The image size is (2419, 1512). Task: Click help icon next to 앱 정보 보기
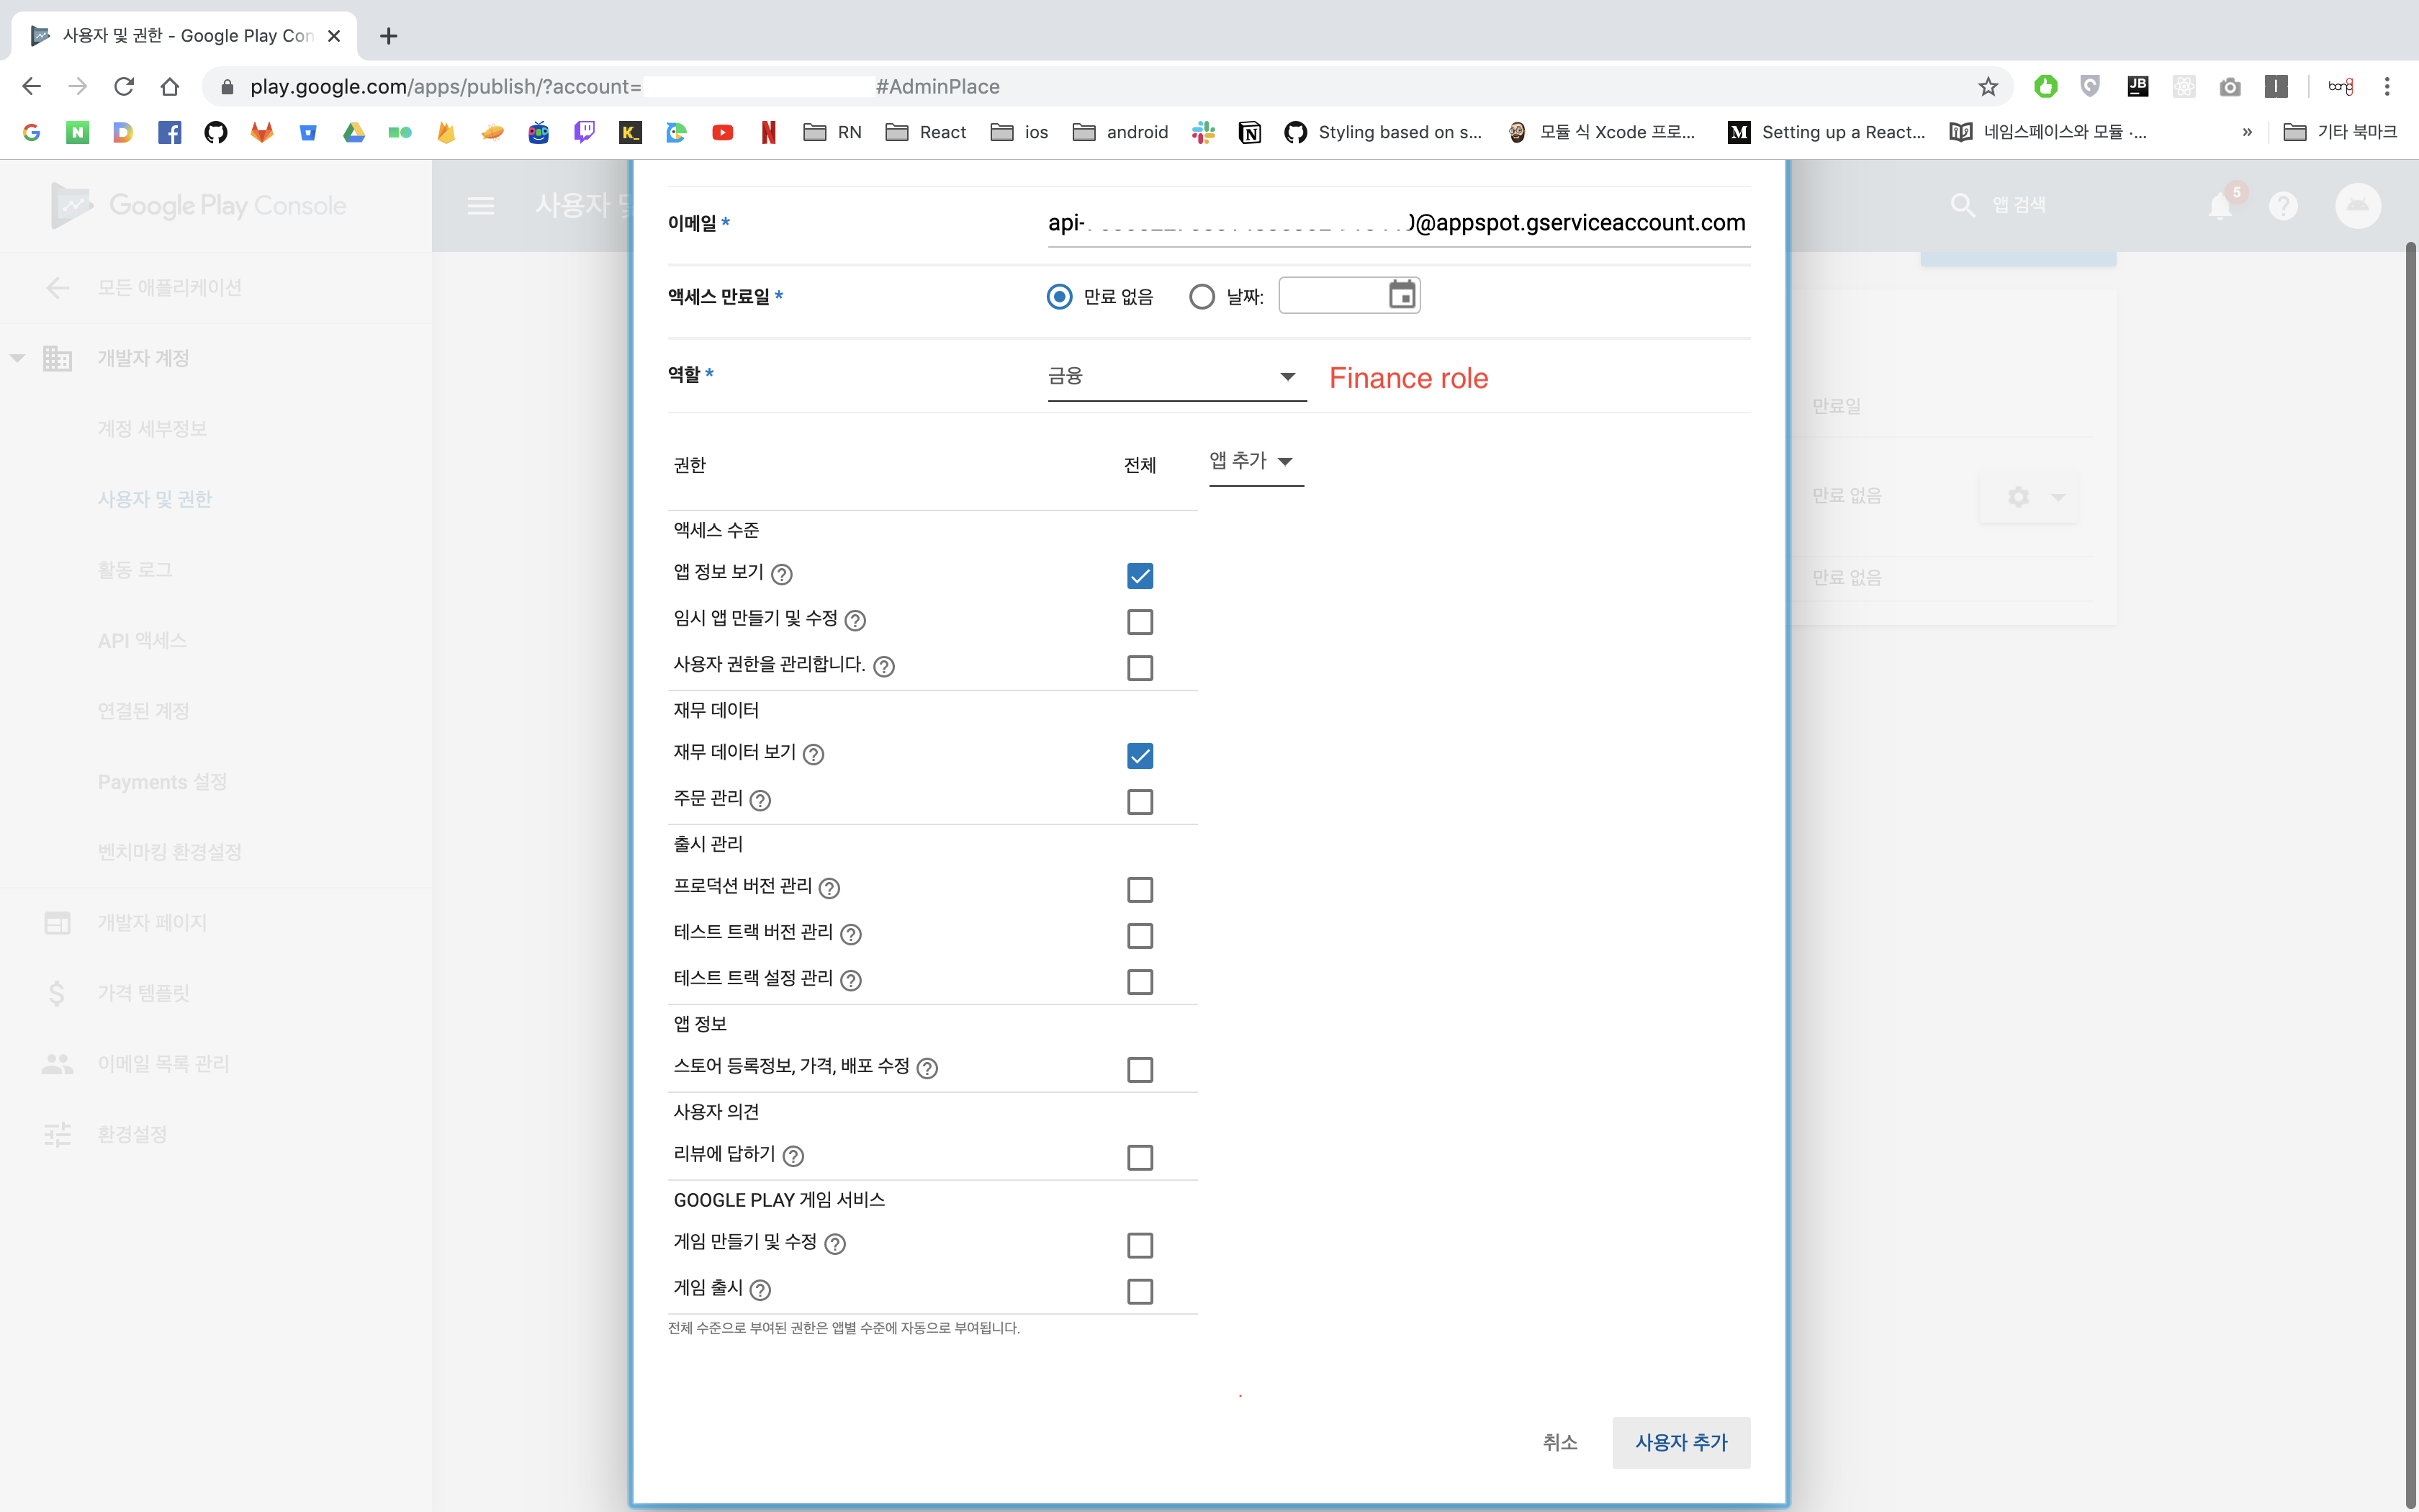coord(783,574)
